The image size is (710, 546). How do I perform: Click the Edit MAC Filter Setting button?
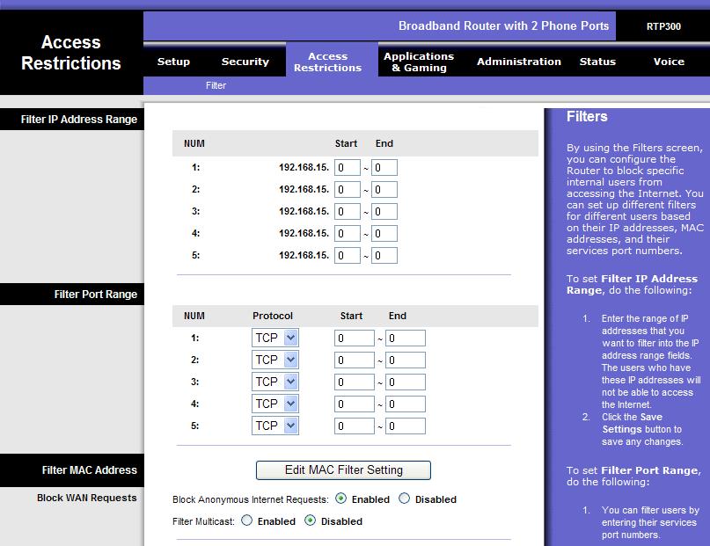click(x=343, y=470)
